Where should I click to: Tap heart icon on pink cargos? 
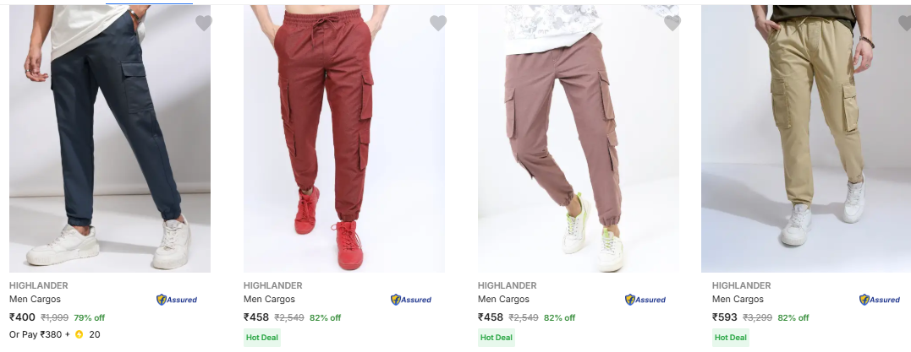click(672, 23)
